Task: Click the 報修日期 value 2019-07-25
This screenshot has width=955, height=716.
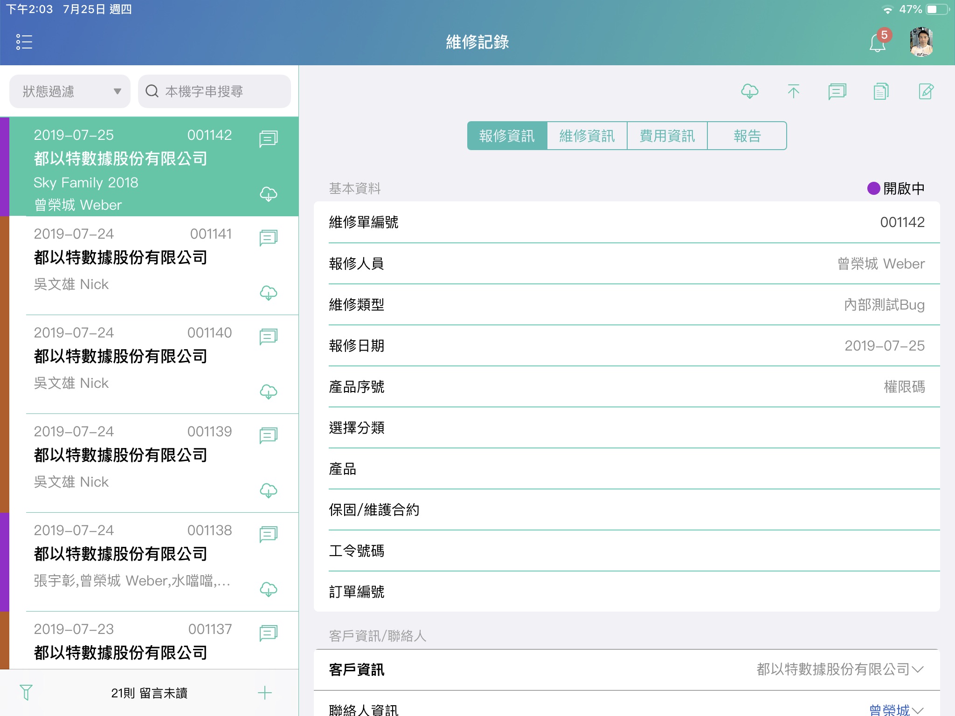Action: click(885, 345)
